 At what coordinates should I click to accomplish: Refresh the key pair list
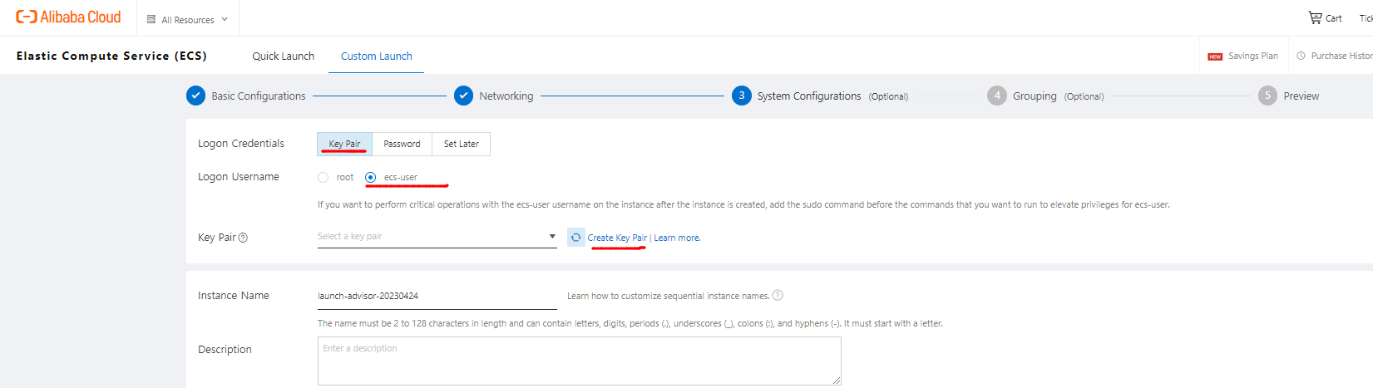tap(575, 238)
